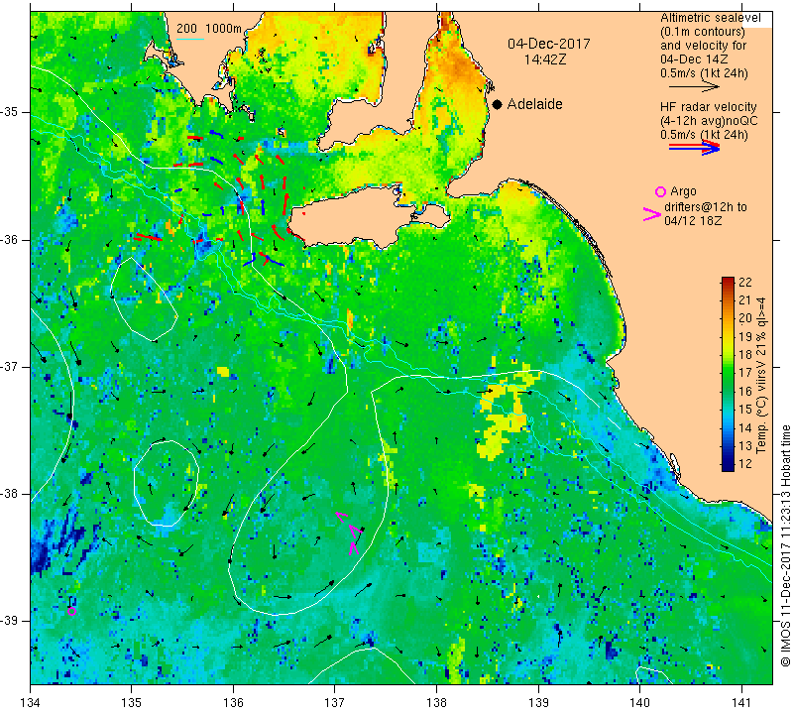Click the Argo legend label text
This screenshot has width=793, height=714.
[x=683, y=191]
